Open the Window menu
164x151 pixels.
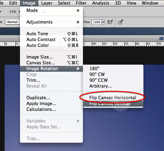click(150, 3)
